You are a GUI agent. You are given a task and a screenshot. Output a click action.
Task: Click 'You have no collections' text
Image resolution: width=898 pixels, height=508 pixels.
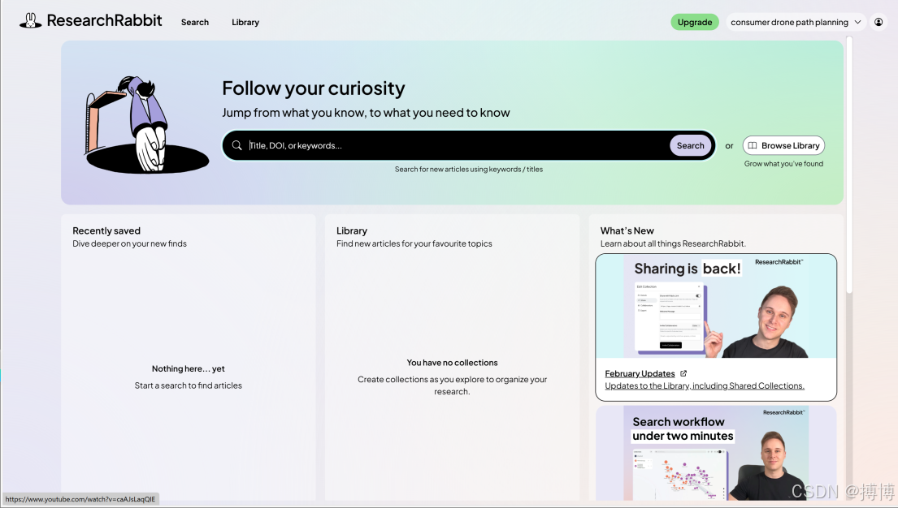452,363
